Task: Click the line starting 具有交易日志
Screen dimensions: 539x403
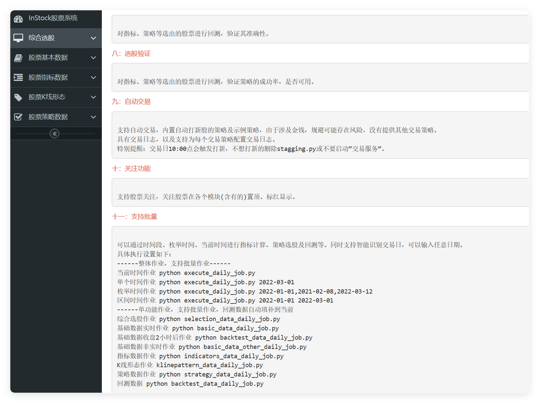Action: pyautogui.click(x=197, y=140)
